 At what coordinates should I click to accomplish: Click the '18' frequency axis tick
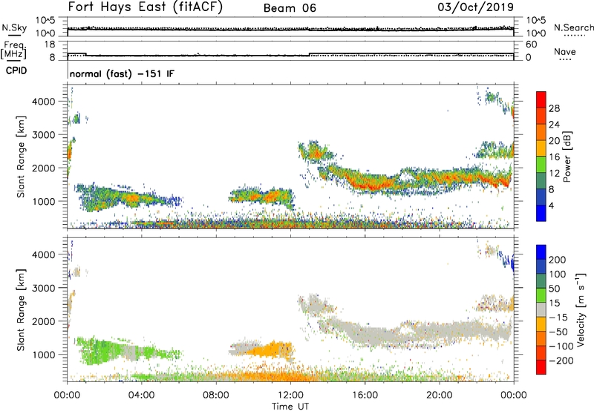[50, 45]
